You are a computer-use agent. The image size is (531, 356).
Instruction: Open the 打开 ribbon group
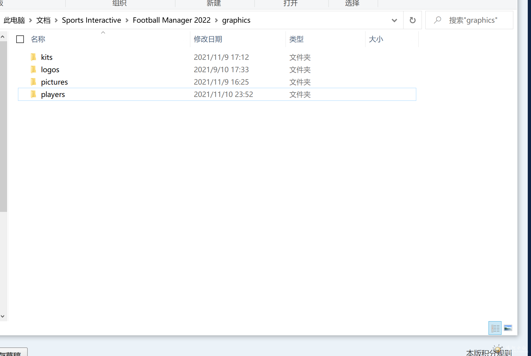coord(291,3)
